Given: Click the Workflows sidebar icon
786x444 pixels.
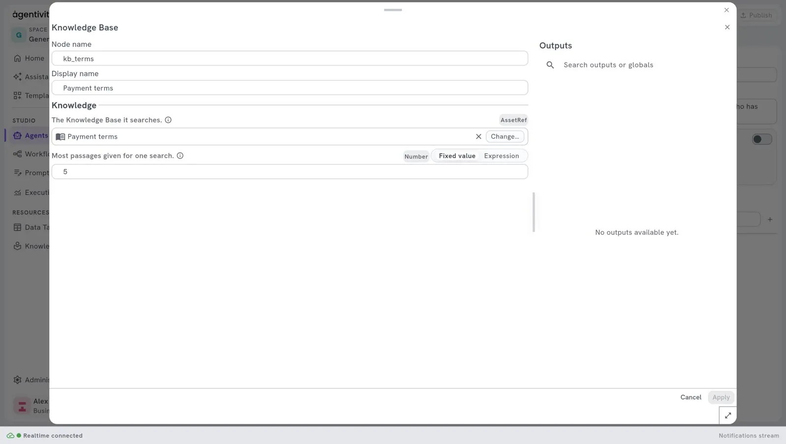Looking at the screenshot, I should (x=17, y=154).
